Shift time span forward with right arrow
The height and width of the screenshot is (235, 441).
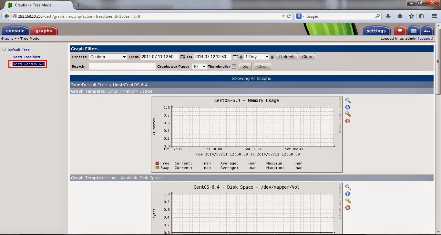point(272,57)
